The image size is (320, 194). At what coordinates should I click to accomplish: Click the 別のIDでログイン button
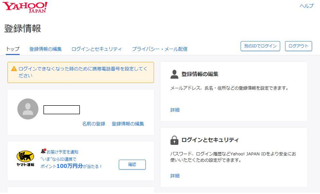[x=260, y=46]
